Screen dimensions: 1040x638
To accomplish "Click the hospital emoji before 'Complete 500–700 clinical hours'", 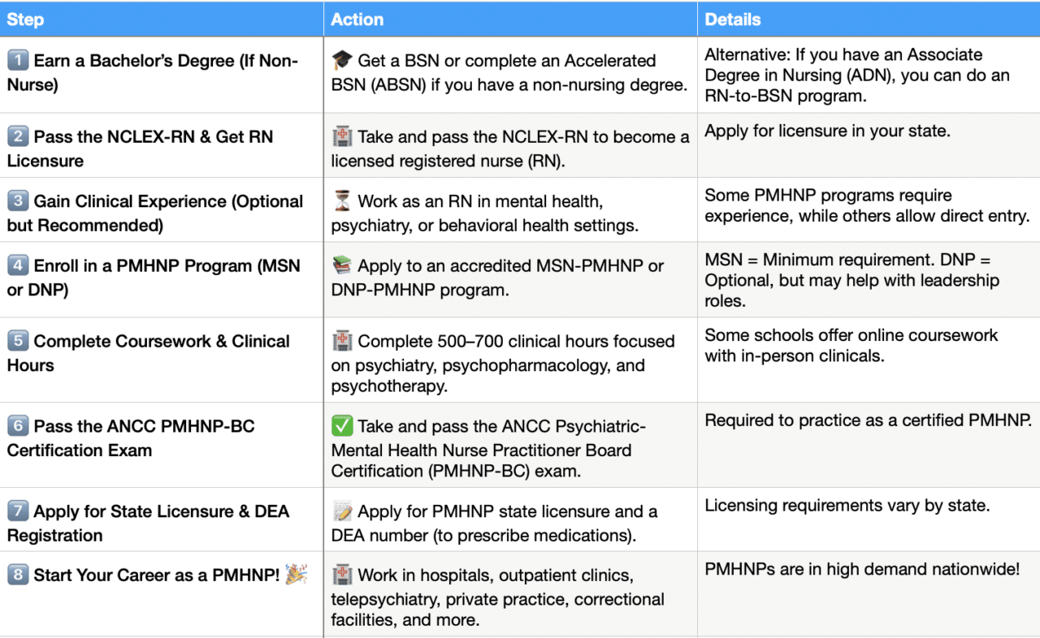I will [x=342, y=341].
